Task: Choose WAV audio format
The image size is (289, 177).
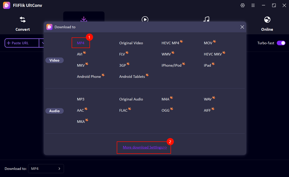Action: [x=207, y=99]
